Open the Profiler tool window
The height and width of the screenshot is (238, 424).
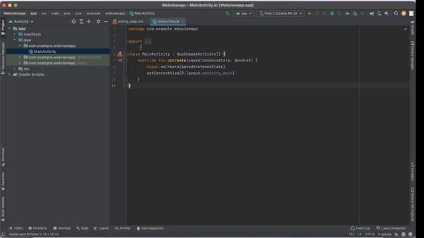click(x=122, y=228)
